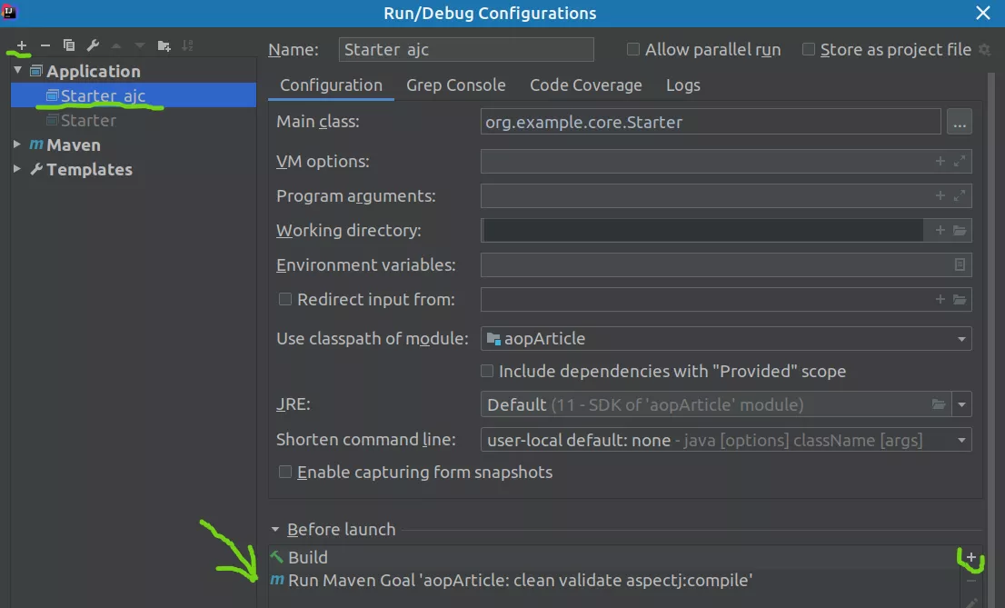Click the add new configuration plus icon

[22, 45]
